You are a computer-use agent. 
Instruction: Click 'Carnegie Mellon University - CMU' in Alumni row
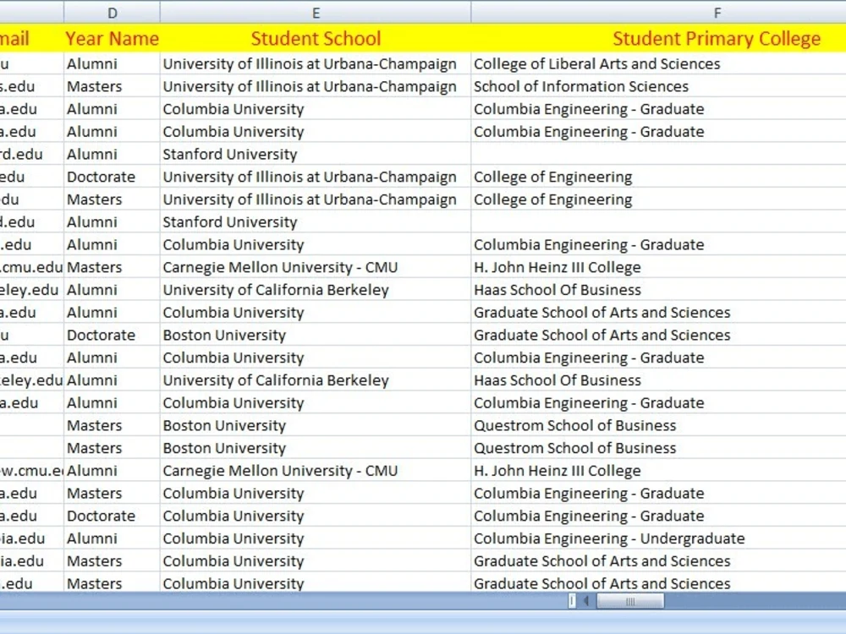(316, 470)
